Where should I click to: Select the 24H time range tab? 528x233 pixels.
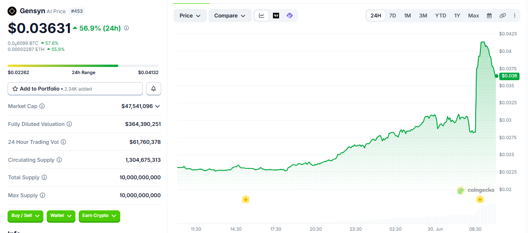tap(376, 16)
